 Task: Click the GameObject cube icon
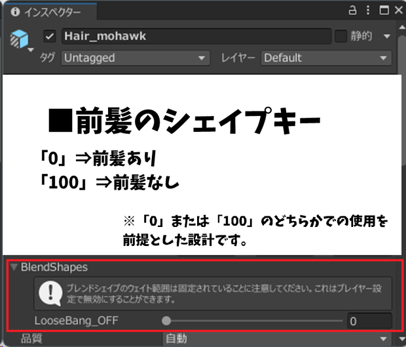20,39
